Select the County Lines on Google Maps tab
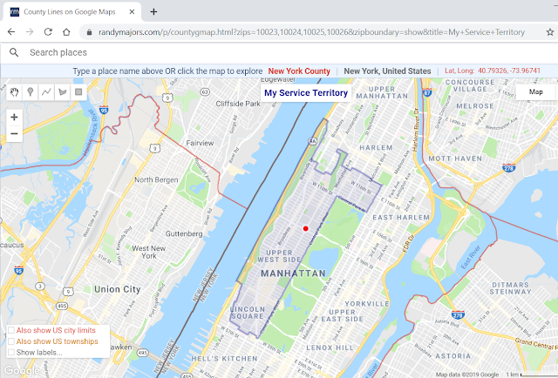 point(72,11)
